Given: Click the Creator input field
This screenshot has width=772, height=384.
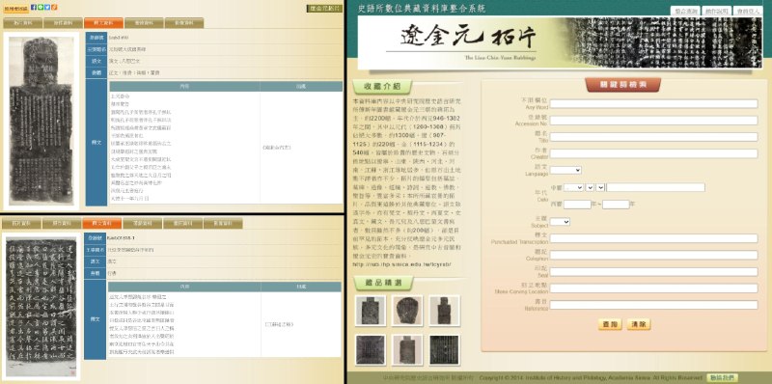Looking at the screenshot, I should click(x=653, y=153).
